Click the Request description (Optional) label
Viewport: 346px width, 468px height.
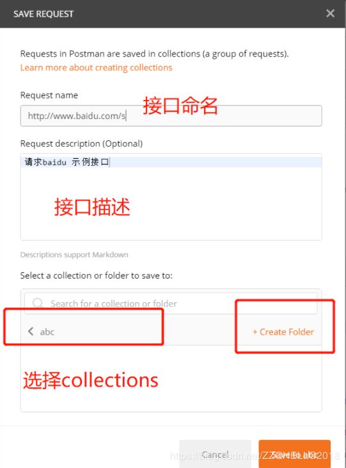[x=81, y=143]
